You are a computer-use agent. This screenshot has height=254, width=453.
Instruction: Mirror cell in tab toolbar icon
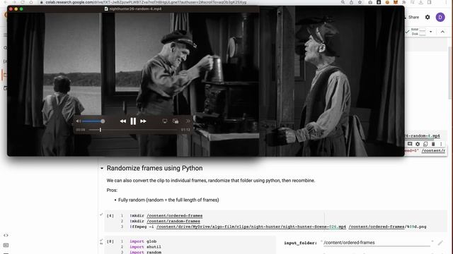(x=425, y=144)
